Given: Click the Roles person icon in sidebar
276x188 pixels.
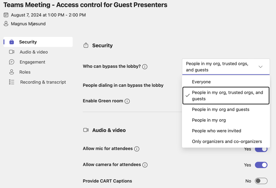Looking at the screenshot, I should [x=11, y=72].
